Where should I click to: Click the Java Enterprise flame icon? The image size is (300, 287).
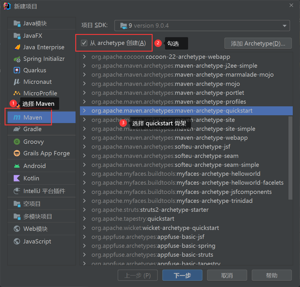pyautogui.click(x=17, y=47)
